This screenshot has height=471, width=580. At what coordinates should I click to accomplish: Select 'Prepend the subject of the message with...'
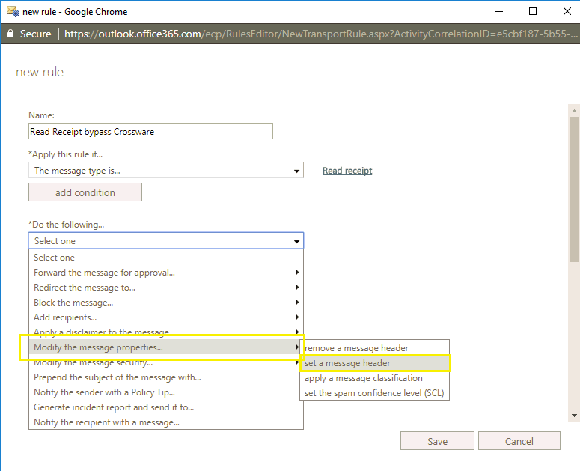click(165, 377)
